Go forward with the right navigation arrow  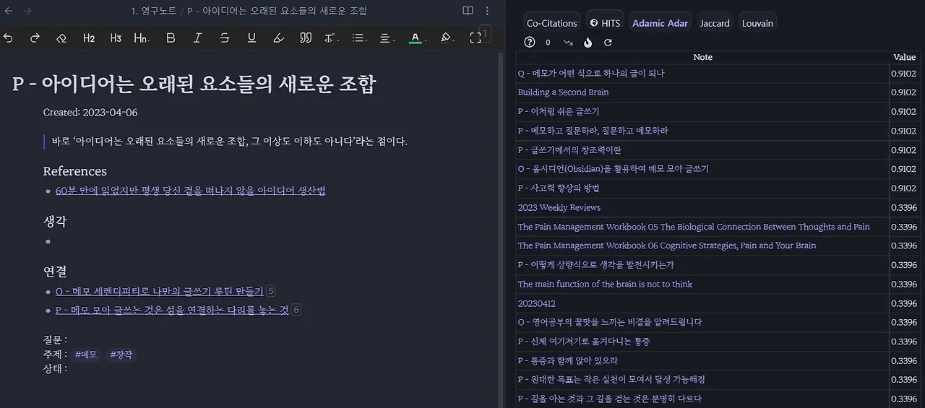point(27,11)
